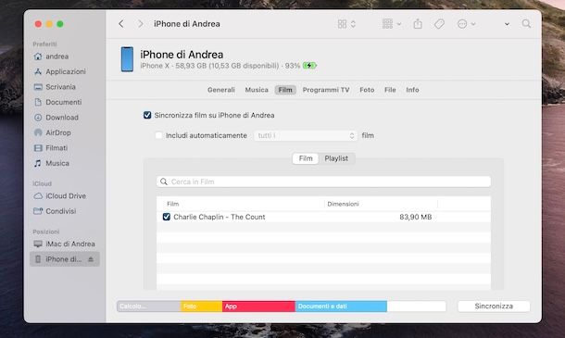This screenshot has width=565, height=338.
Task: Toggle Sincronizza film su iPhone checkbox
Action: pyautogui.click(x=147, y=115)
